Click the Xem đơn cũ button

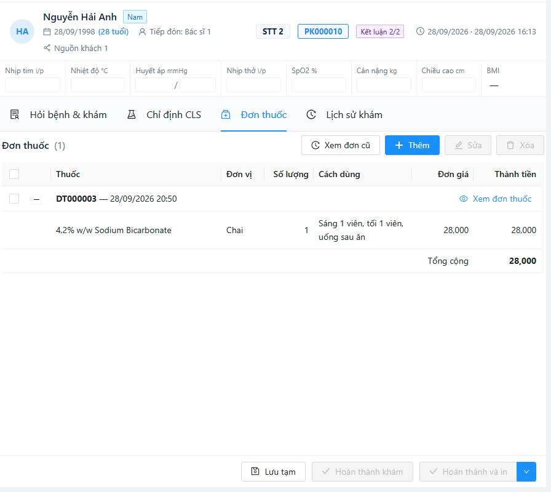341,145
